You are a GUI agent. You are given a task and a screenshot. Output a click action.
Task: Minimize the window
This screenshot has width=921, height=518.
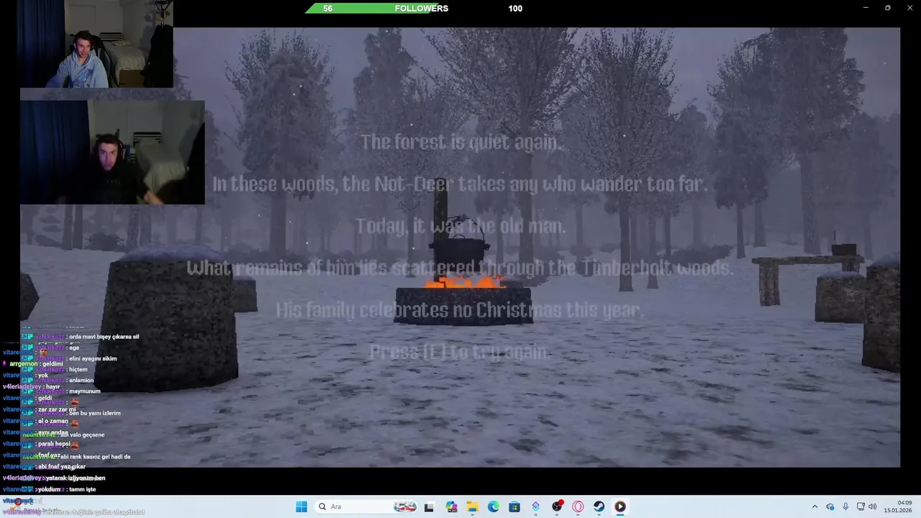[866, 8]
